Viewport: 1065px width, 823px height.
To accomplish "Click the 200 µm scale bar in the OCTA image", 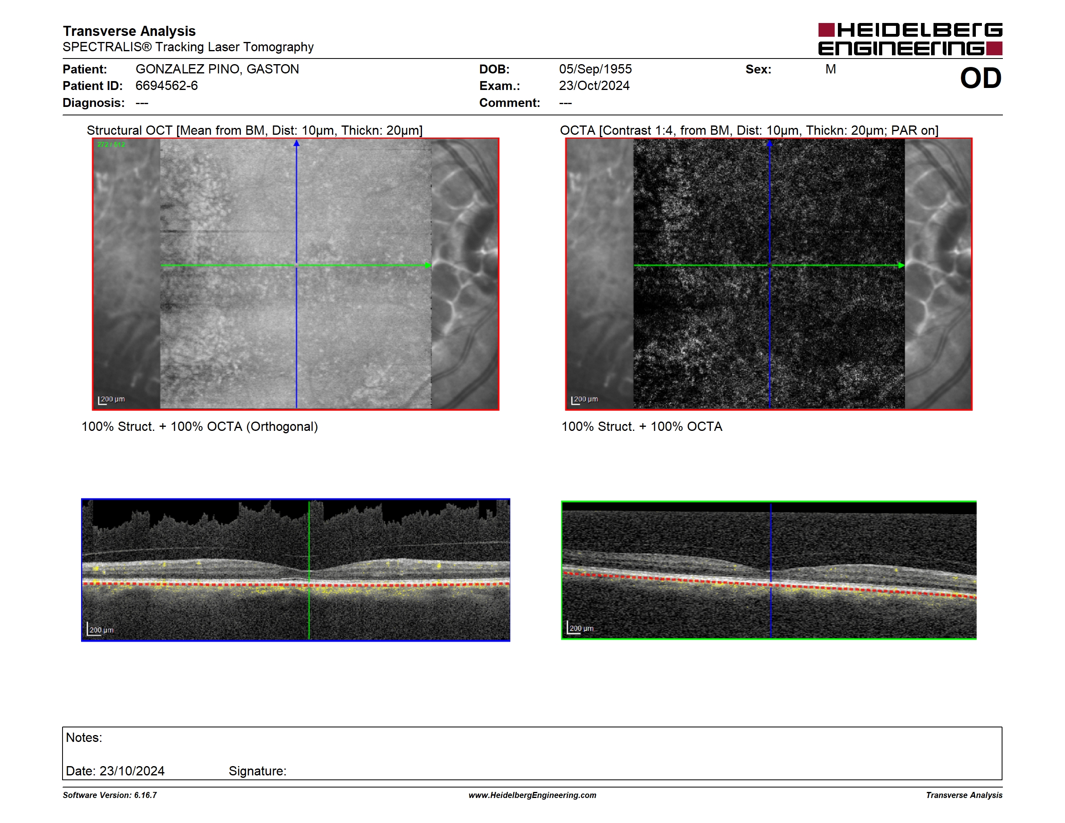I will pyautogui.click(x=584, y=400).
